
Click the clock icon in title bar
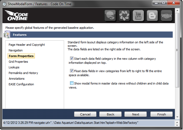point(4,4)
